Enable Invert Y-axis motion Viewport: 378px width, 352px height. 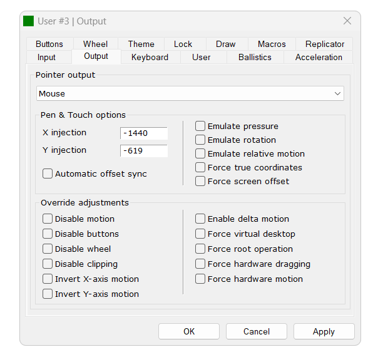pyautogui.click(x=48, y=294)
